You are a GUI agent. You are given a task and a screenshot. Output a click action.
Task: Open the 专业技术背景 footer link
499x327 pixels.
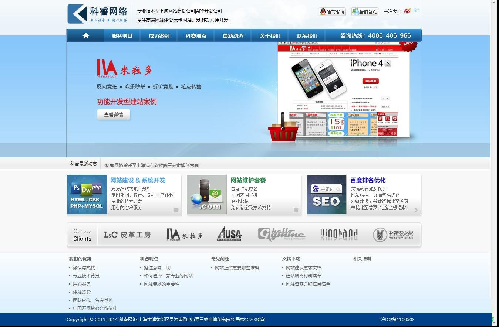[86, 276]
